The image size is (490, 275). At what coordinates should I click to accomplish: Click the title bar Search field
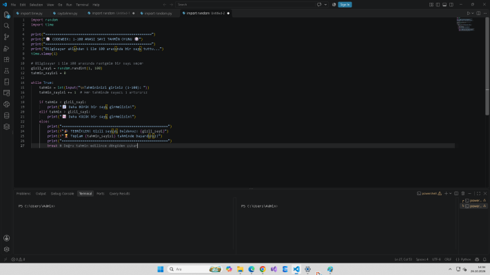pyautogui.click(x=245, y=5)
